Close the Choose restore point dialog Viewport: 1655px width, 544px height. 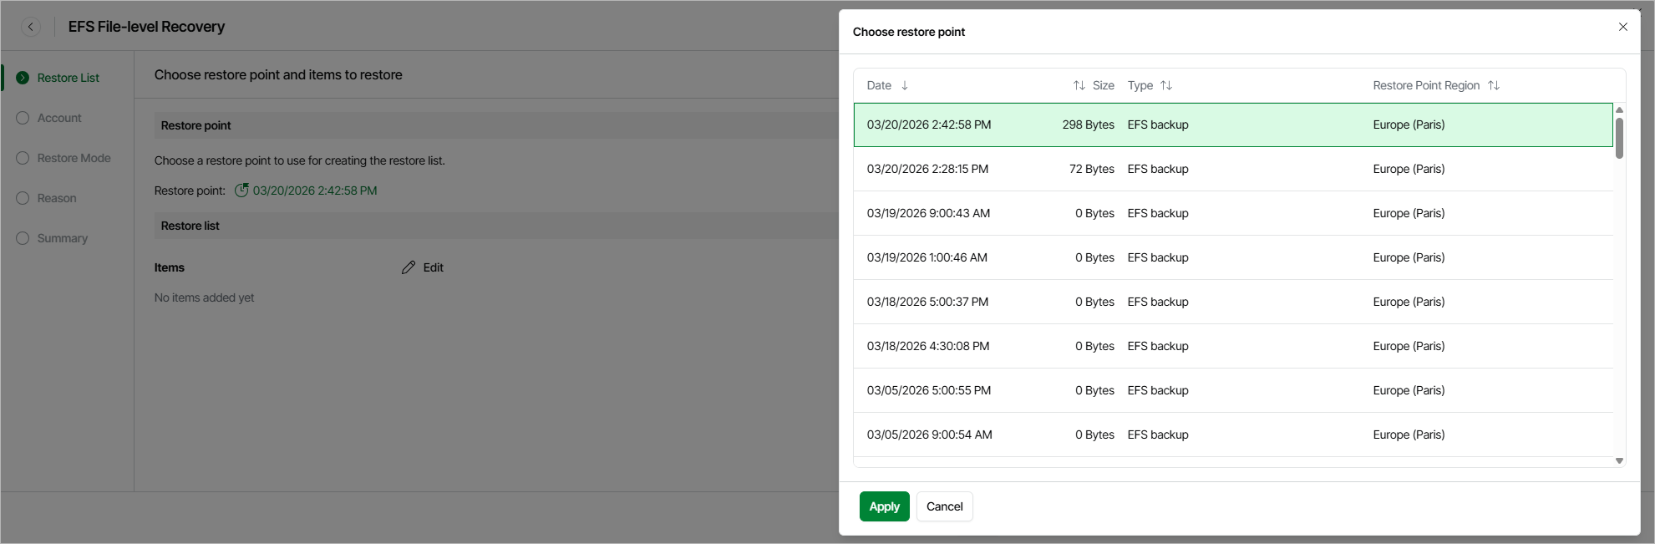pos(1622,27)
